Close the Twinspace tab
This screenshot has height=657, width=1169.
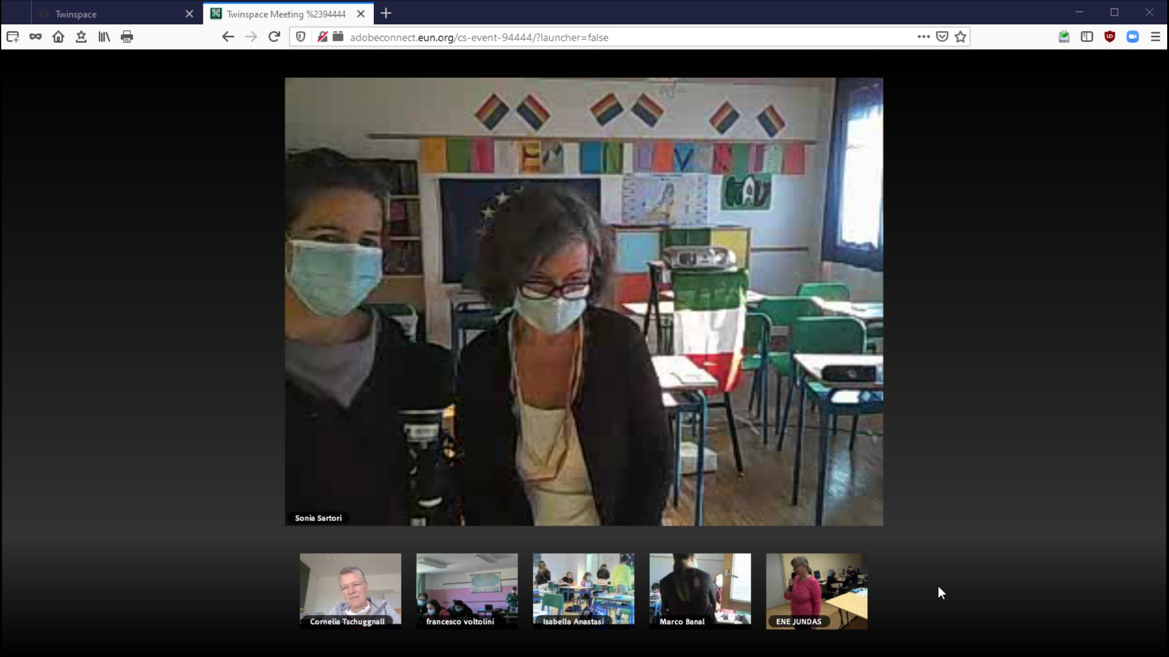click(189, 13)
